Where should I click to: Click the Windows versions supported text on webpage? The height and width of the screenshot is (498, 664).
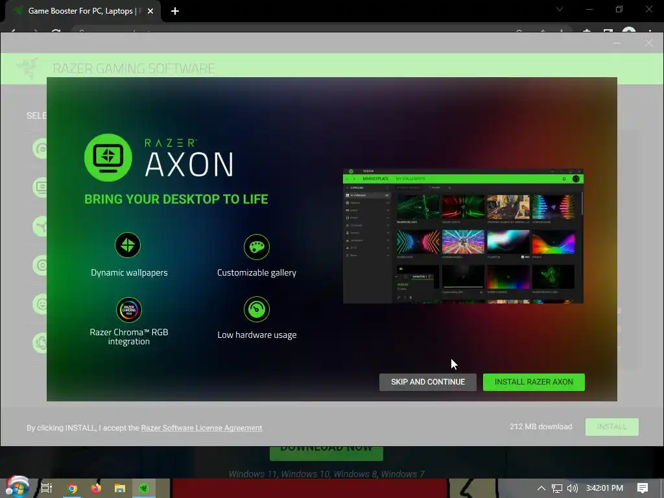point(326,474)
